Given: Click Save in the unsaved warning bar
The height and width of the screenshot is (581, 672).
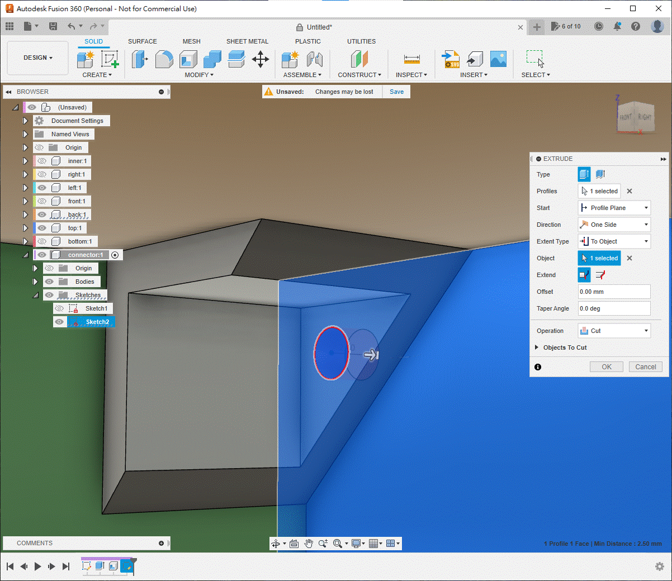Looking at the screenshot, I should (x=396, y=92).
